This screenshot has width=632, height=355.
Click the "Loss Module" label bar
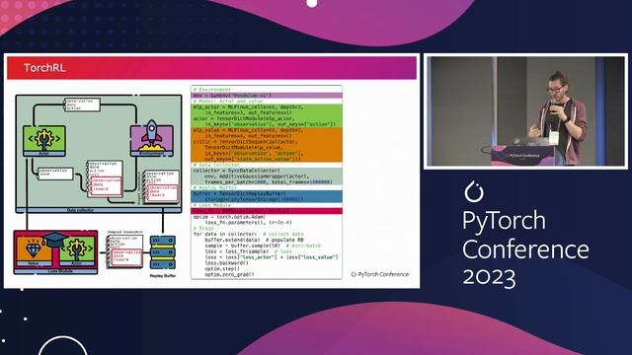(55, 271)
